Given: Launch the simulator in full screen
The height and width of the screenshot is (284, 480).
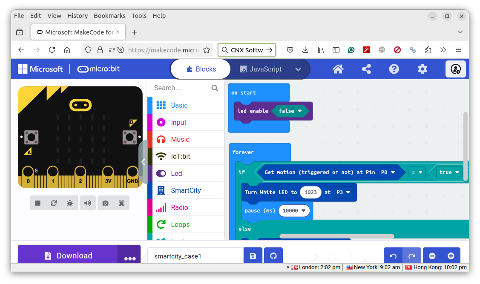Looking at the screenshot, I should pyautogui.click(x=121, y=203).
